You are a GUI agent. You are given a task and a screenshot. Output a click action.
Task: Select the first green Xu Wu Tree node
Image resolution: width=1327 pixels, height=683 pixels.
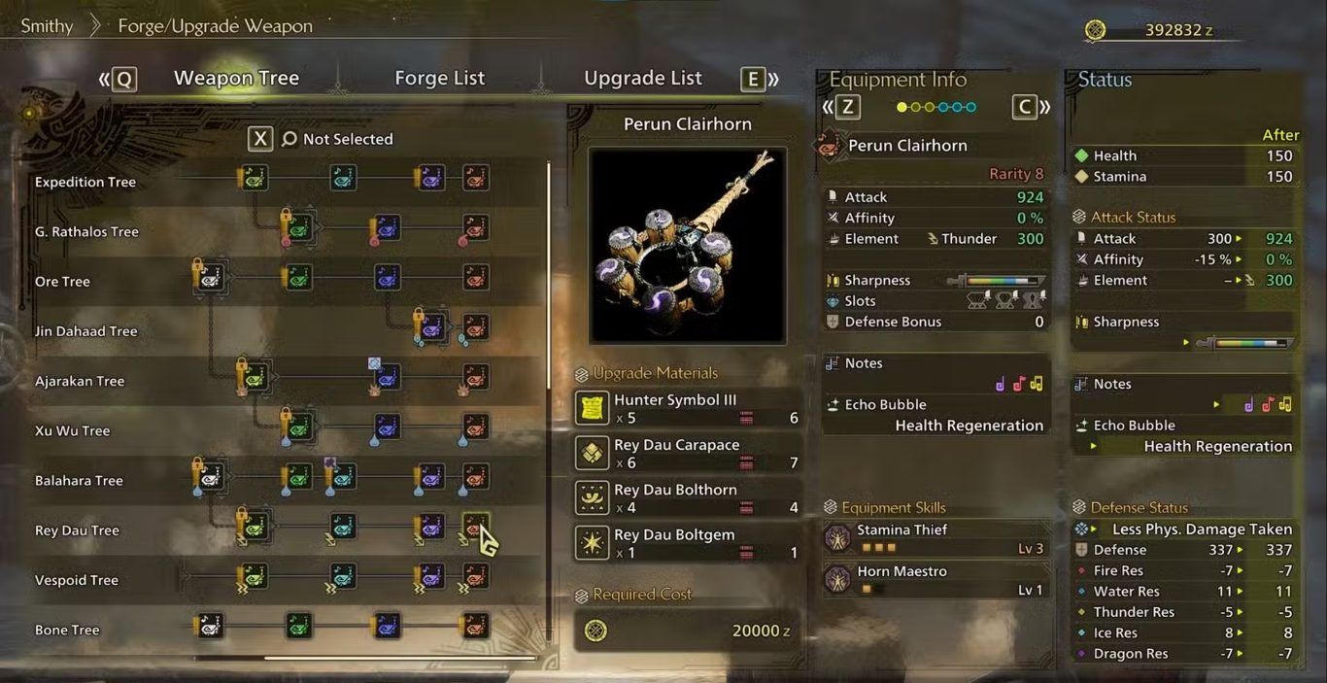click(x=299, y=427)
